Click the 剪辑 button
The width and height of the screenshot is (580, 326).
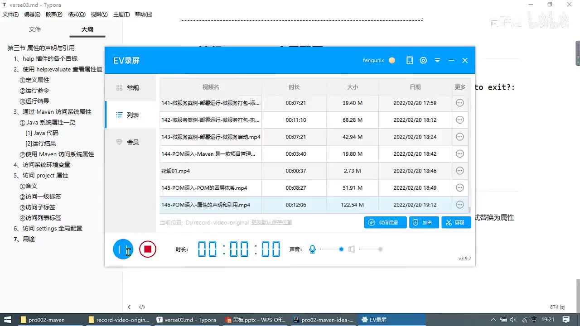coord(456,222)
